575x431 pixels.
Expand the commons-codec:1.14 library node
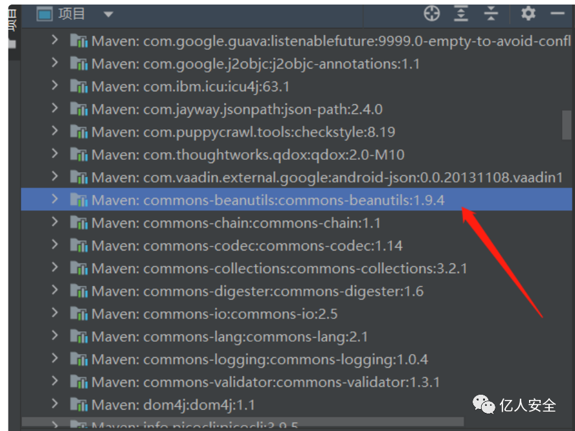click(x=54, y=244)
